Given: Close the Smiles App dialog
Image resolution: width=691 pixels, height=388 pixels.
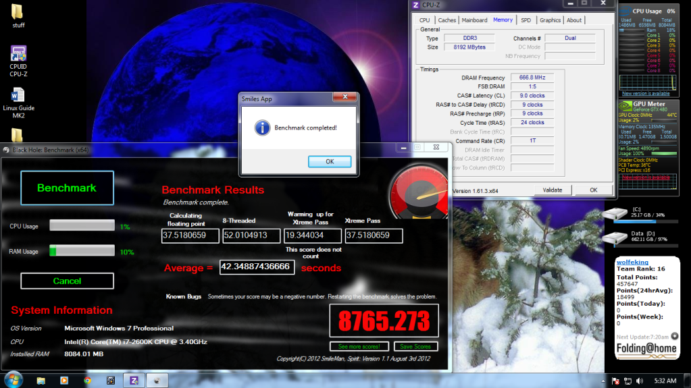Looking at the screenshot, I should click(345, 97).
